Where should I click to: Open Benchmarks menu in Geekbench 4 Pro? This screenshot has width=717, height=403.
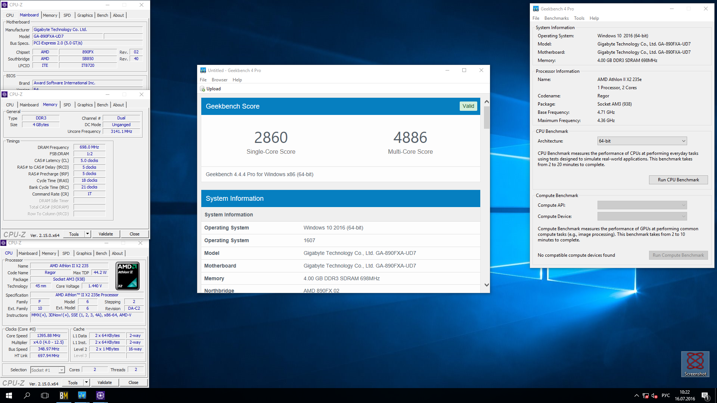[x=556, y=18]
